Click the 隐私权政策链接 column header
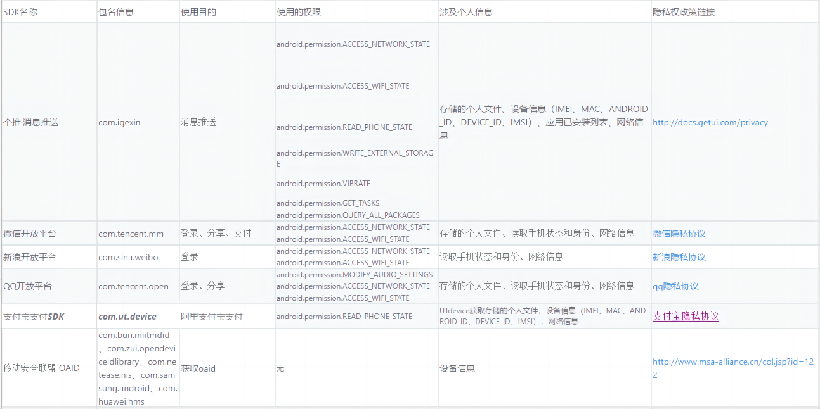This screenshot has width=820, height=409. click(x=684, y=12)
